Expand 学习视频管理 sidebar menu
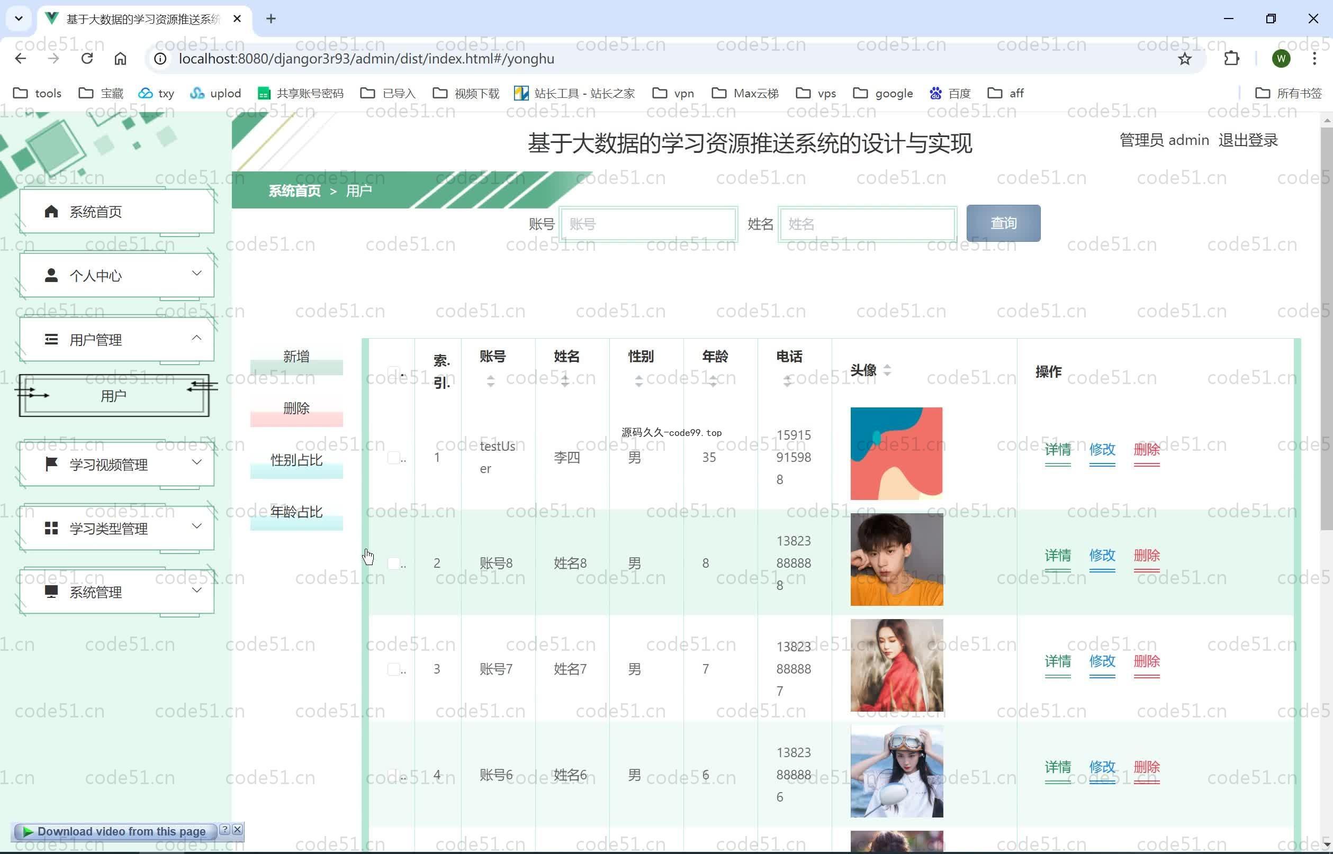This screenshot has width=1333, height=854. coord(116,464)
